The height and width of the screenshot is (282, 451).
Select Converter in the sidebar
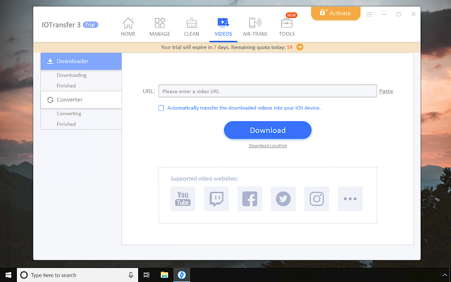coord(81,100)
